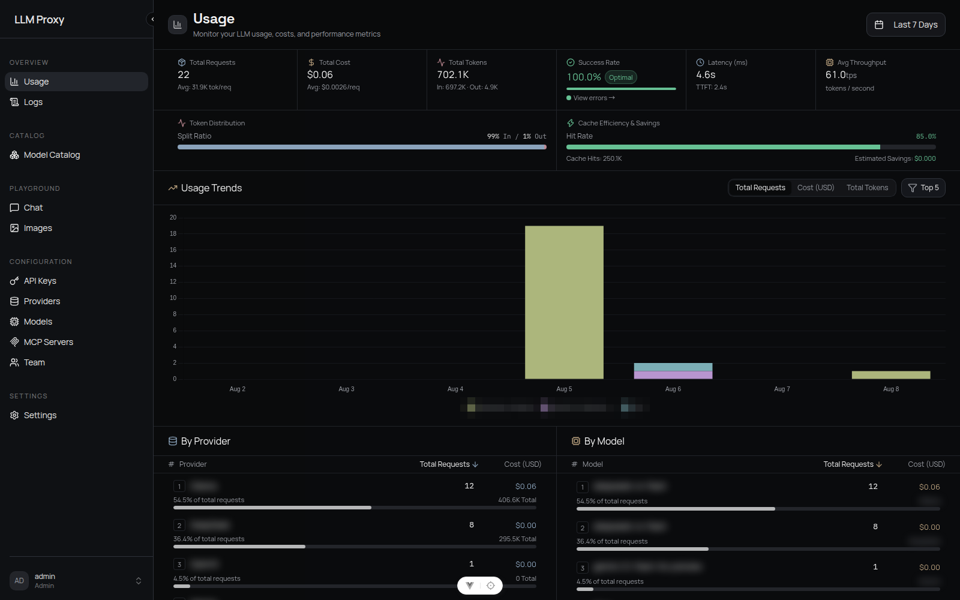
Task: Switch chart to Cost (USD)
Action: [x=815, y=188]
